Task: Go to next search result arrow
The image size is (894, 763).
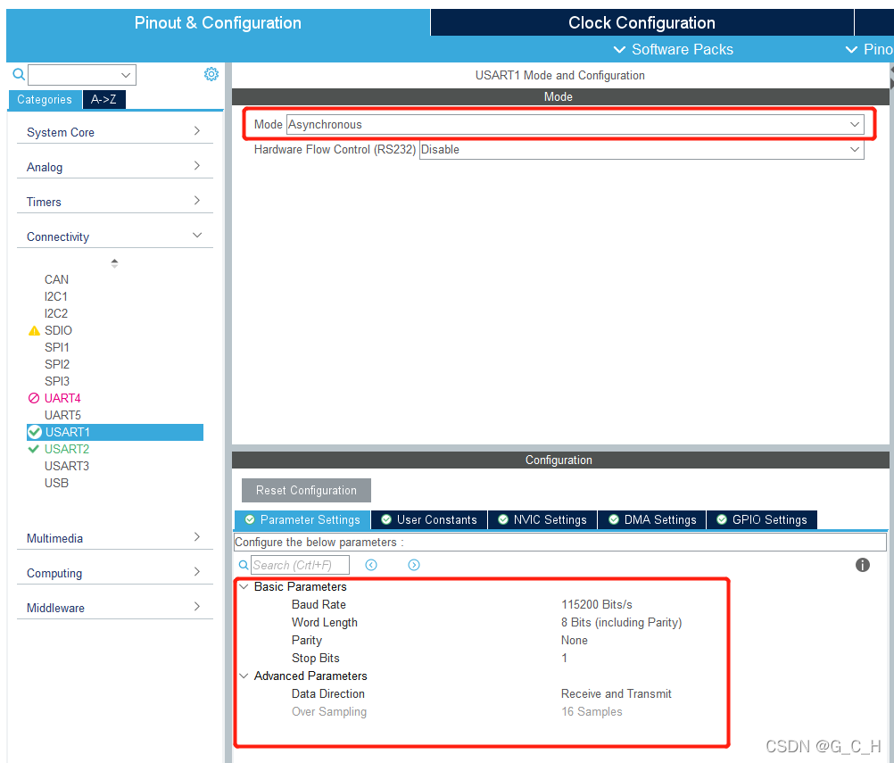Action: point(414,565)
